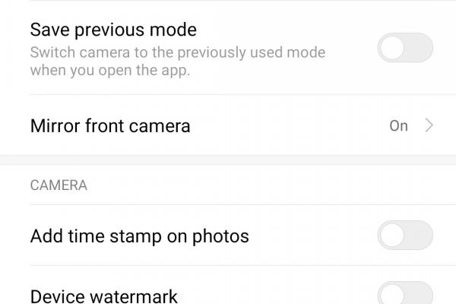Click the white knob of Device watermark switch
Screen dimensions: 456x304
392,295
